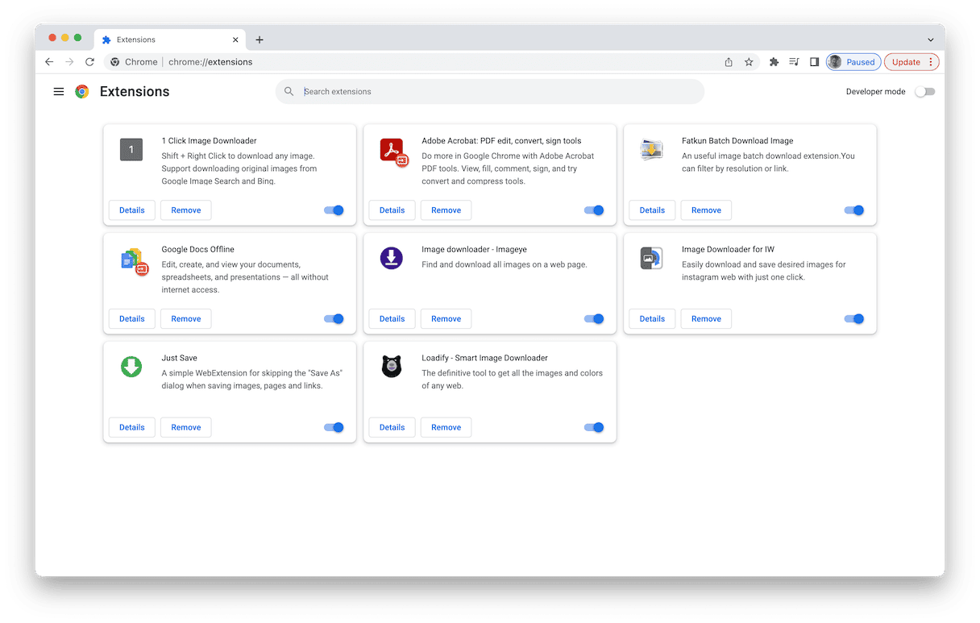Image resolution: width=980 pixels, height=623 pixels.
Task: Remove 1 Click Image Downloader
Action: [186, 210]
